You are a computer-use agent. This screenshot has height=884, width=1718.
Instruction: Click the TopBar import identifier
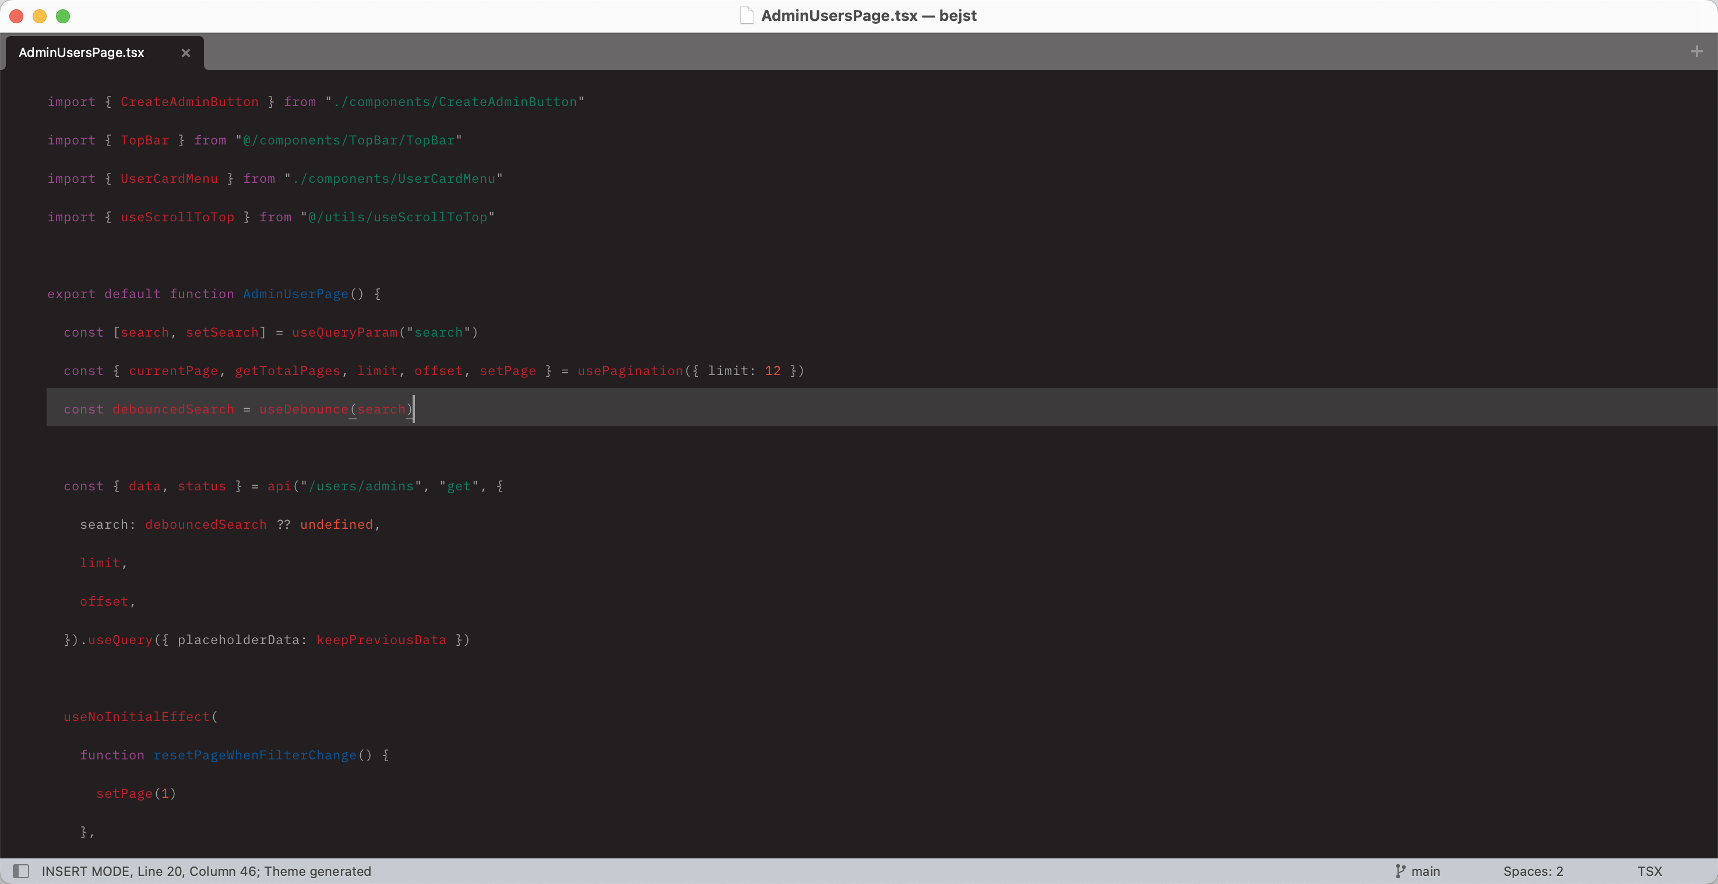[x=145, y=140]
